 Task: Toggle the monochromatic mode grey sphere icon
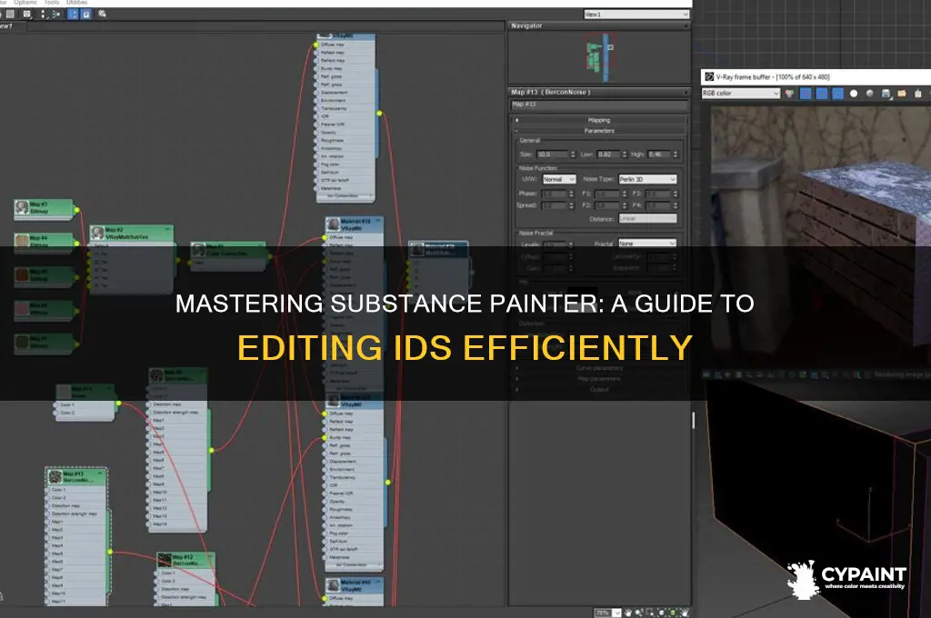coord(870,94)
